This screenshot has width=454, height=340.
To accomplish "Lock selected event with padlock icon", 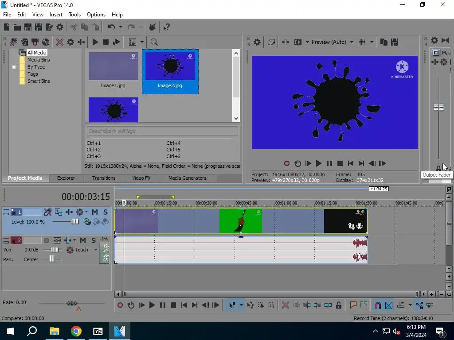I will tap(338, 305).
